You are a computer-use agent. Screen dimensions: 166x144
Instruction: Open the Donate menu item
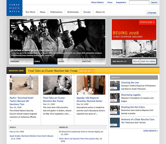click(x=87, y=12)
